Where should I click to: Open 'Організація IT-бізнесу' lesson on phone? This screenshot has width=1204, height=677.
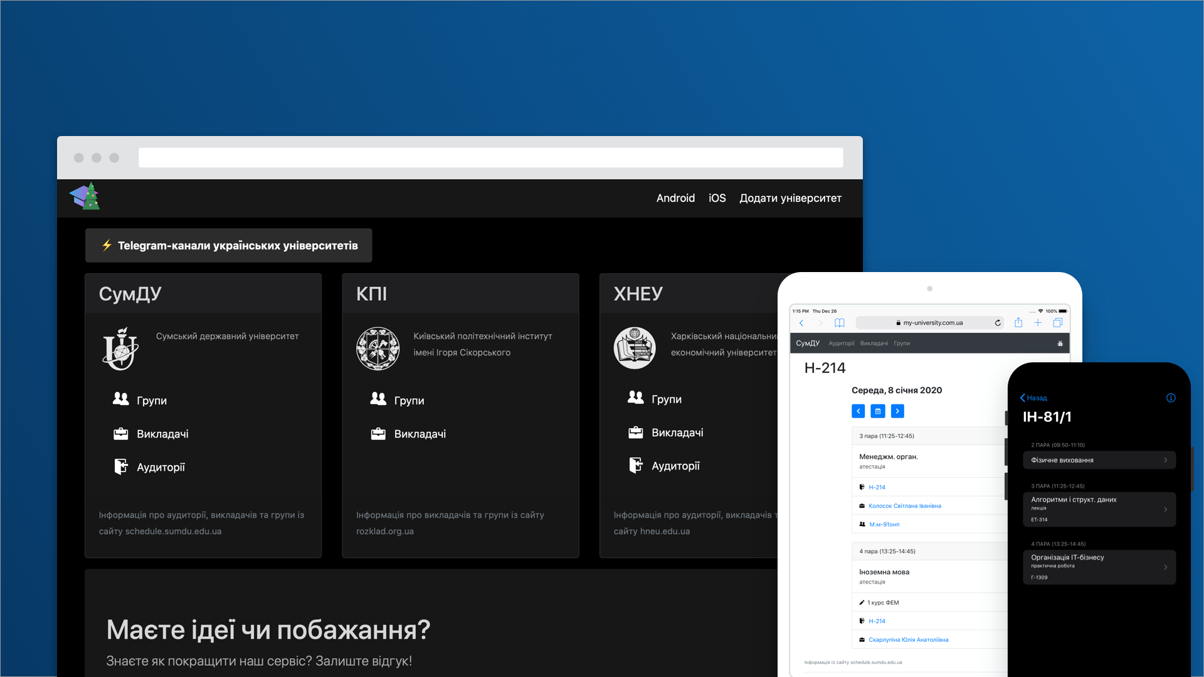tap(1099, 567)
